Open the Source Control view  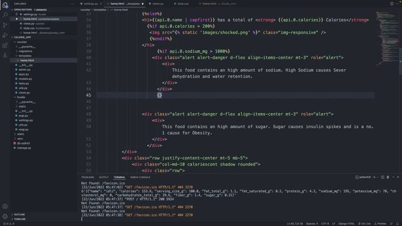point(5,25)
